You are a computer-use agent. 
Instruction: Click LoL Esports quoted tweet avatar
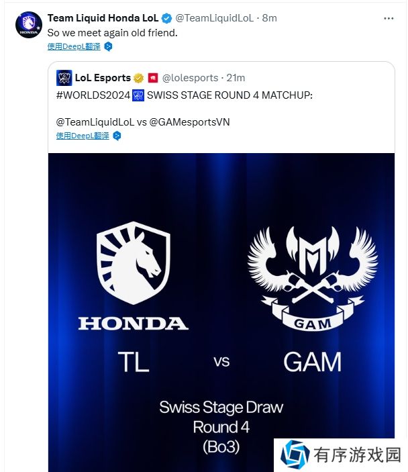click(64, 78)
